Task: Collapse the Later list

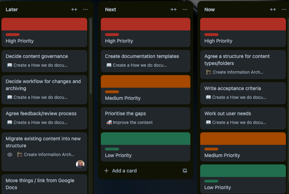Action: (x=74, y=9)
